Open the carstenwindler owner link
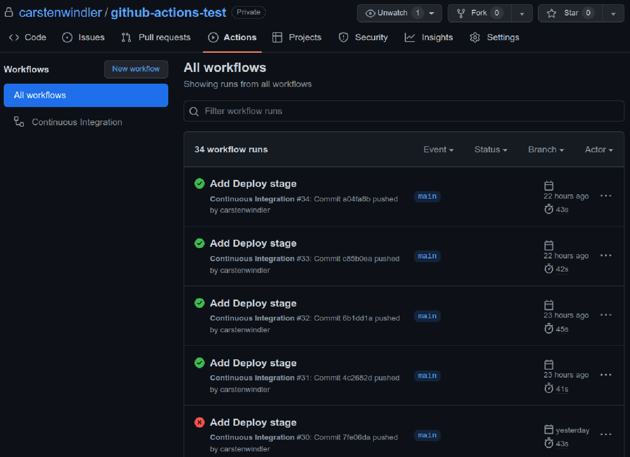 [x=60, y=13]
